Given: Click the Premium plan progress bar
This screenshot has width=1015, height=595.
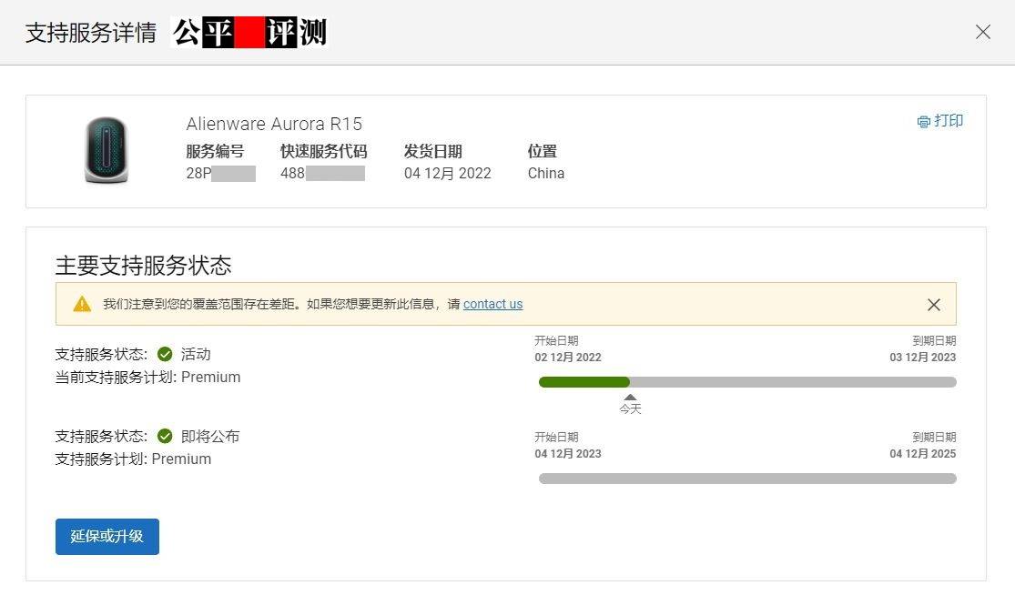Looking at the screenshot, I should coord(584,382).
